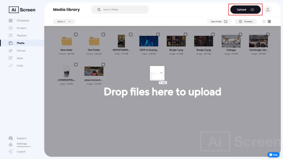Screen dimensions: 283x159
Task: Open hamburger-dar image thumbnail
Action: [x=258, y=41]
